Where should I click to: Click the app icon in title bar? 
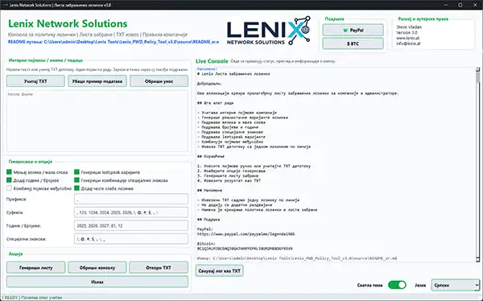click(x=5, y=5)
